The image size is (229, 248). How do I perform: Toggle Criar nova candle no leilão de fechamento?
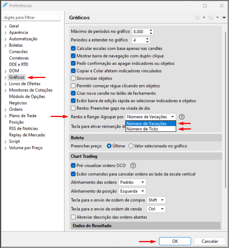point(73,93)
